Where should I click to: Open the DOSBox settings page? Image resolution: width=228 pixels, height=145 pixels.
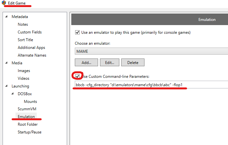(25, 94)
